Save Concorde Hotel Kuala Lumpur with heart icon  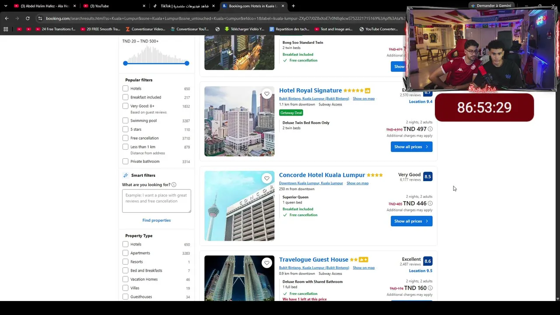point(267,178)
